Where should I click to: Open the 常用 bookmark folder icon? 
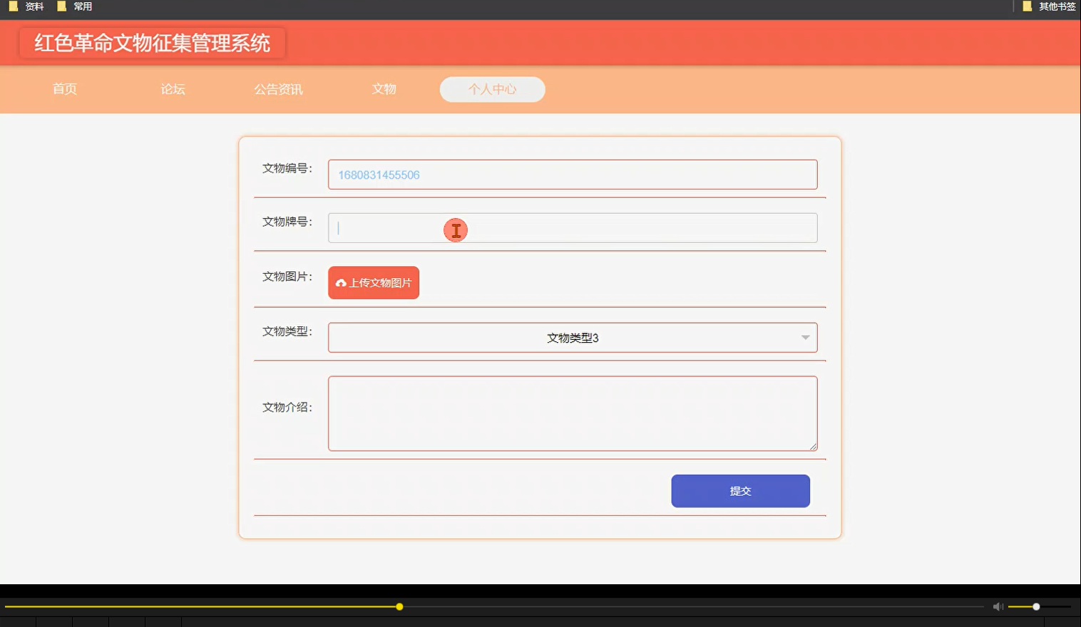point(61,6)
